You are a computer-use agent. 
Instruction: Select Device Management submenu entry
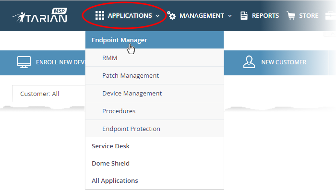(x=155, y=94)
